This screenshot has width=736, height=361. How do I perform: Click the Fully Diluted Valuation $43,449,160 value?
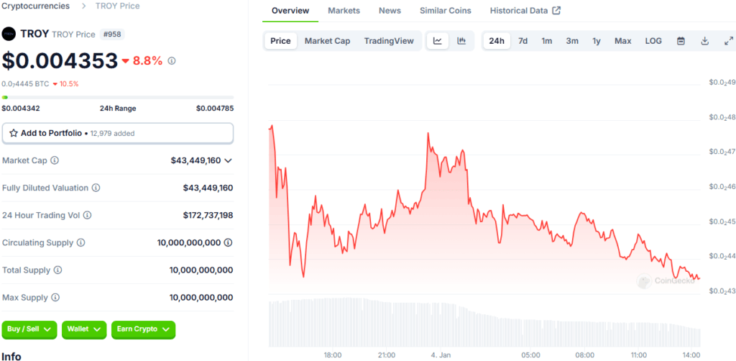pos(208,188)
